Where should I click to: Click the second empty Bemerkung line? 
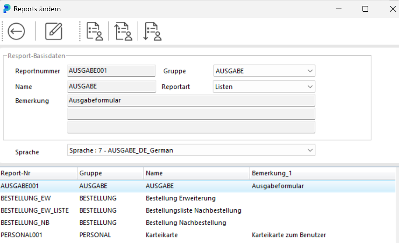(x=191, y=114)
